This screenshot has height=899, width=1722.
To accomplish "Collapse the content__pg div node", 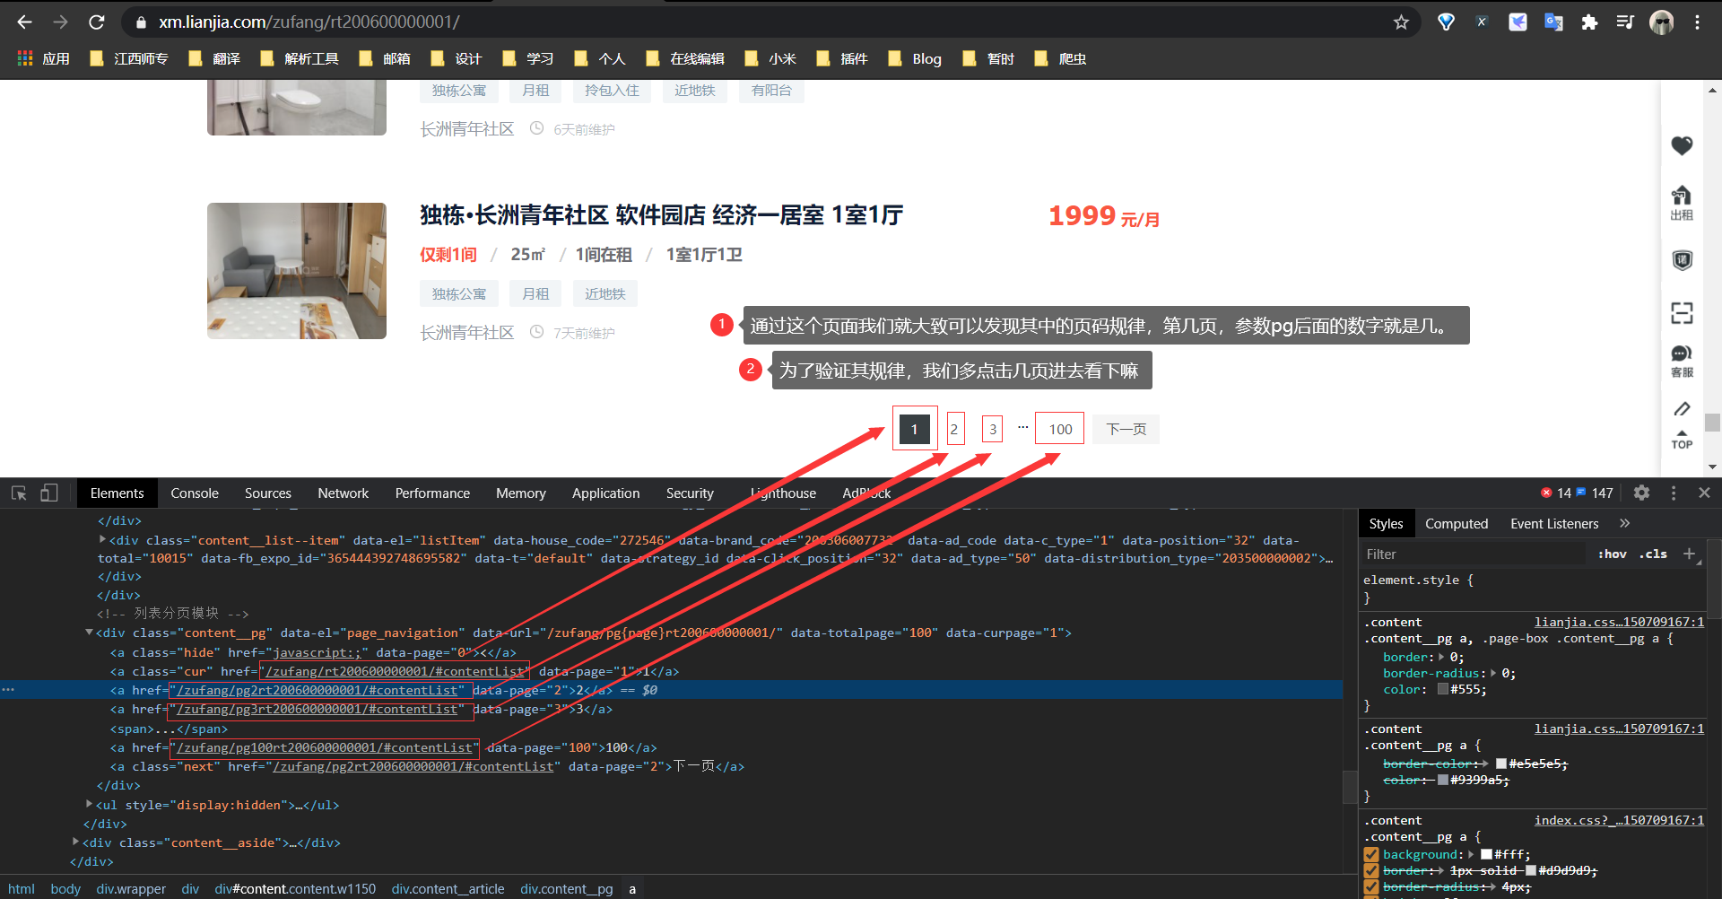I will pos(89,633).
